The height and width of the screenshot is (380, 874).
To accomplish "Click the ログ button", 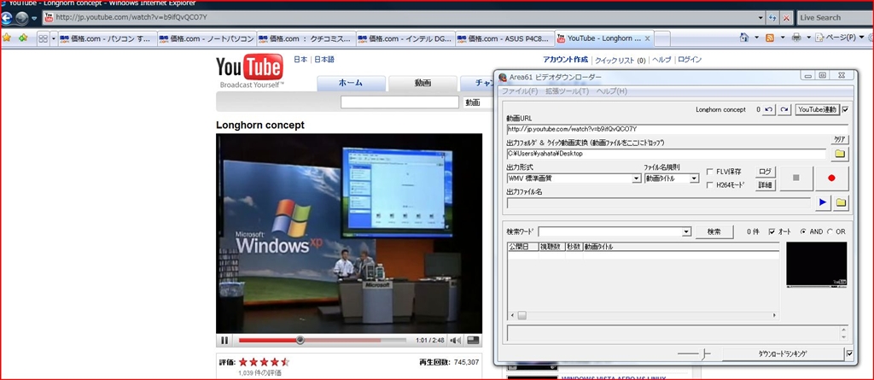I will (766, 172).
